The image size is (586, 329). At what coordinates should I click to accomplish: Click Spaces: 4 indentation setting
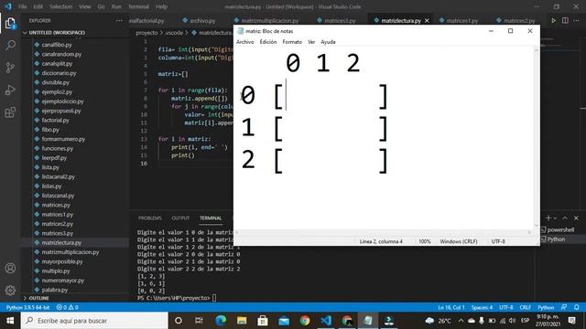click(x=482, y=307)
